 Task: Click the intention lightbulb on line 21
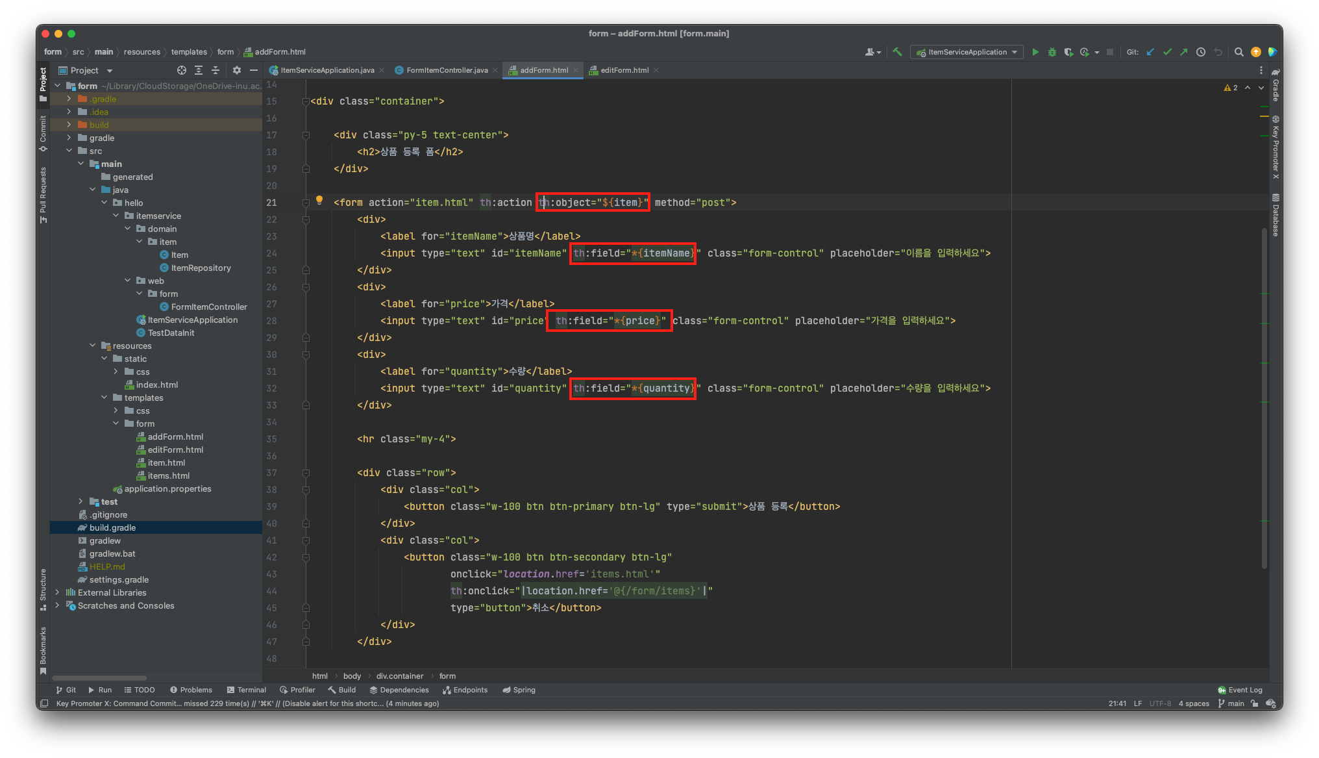pos(319,200)
